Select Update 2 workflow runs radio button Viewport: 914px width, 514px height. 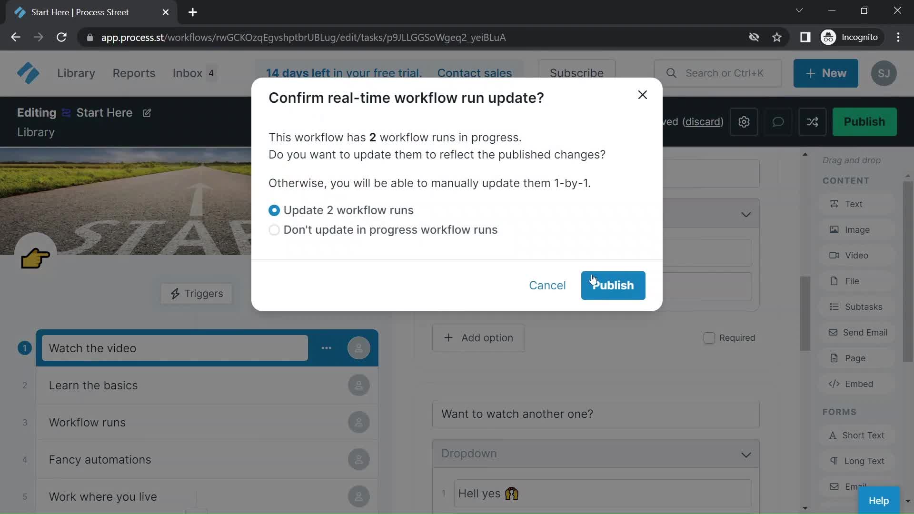click(274, 210)
